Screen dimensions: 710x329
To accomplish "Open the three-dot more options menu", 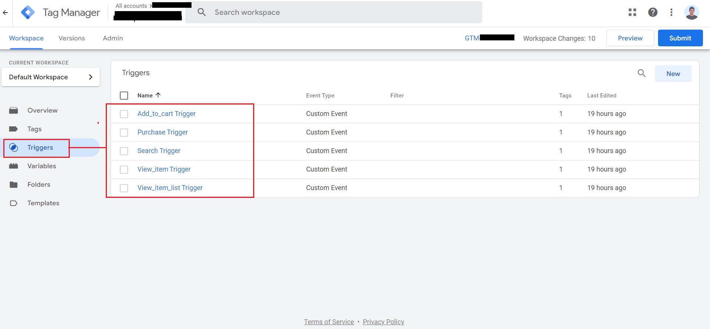I will tap(671, 12).
